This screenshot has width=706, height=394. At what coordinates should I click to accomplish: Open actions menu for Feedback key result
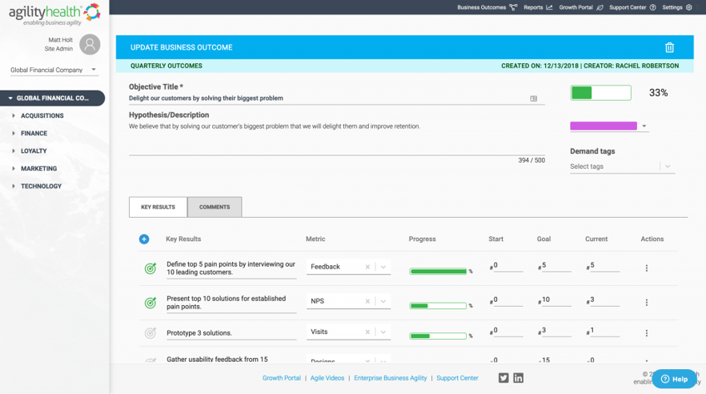[647, 268]
